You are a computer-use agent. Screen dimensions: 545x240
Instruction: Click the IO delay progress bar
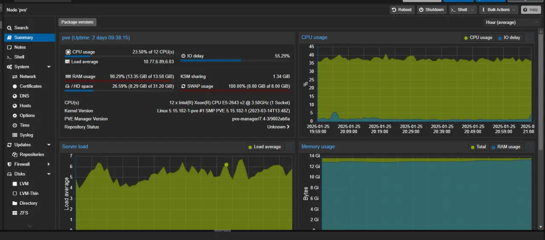point(235,60)
